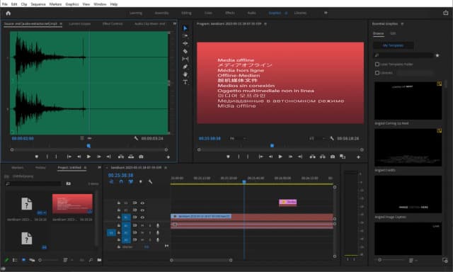Viewport: 453px width, 272px height.
Task: Open Sequence menu
Action: point(38,4)
